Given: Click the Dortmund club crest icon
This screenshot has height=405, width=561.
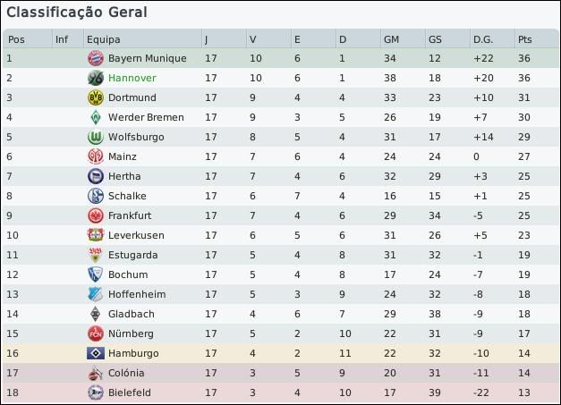Looking at the screenshot, I should click(x=95, y=97).
